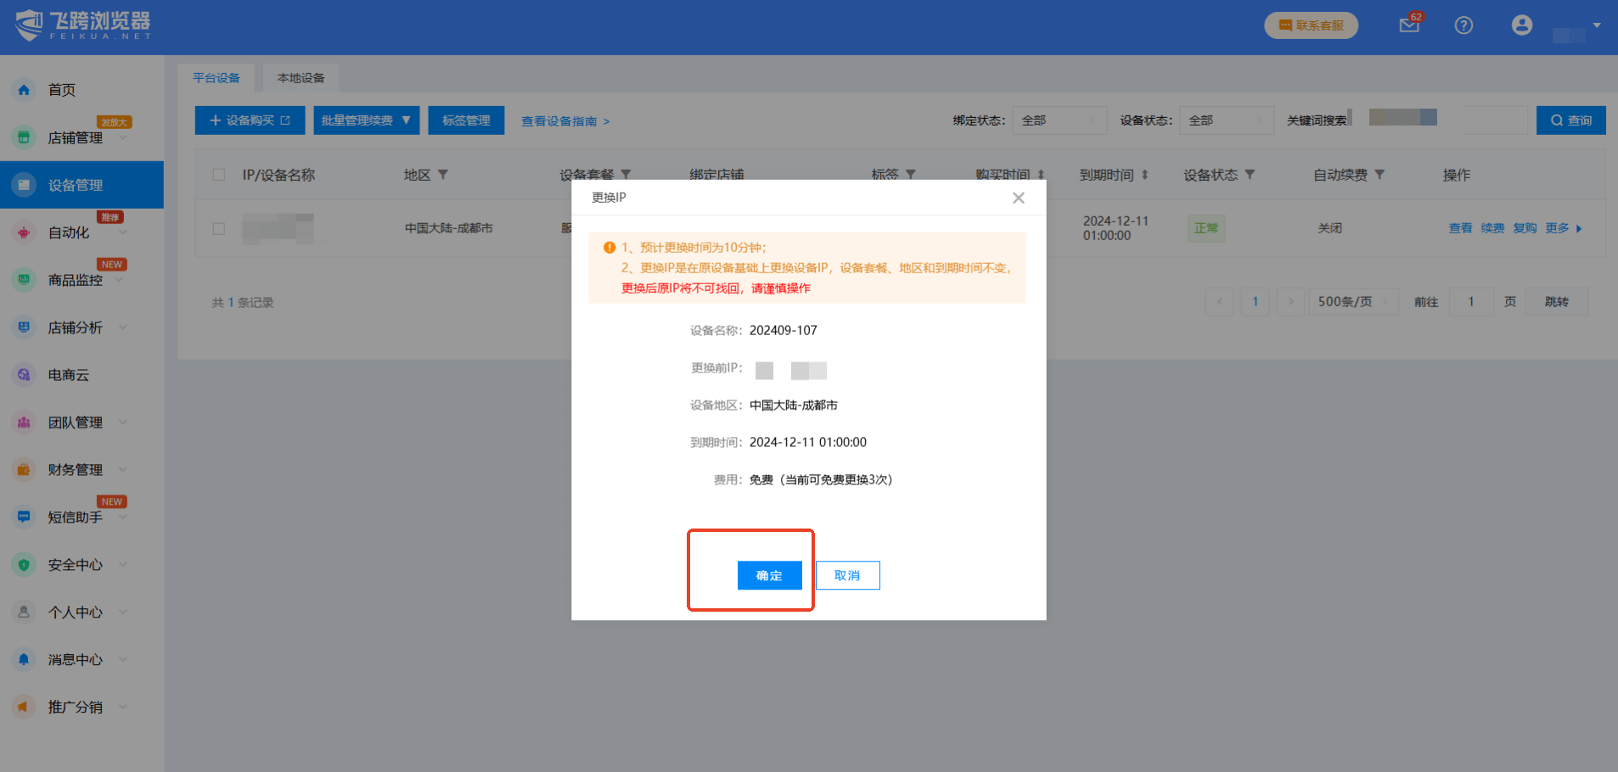Click the page number input field near 跳转

coord(1471,301)
